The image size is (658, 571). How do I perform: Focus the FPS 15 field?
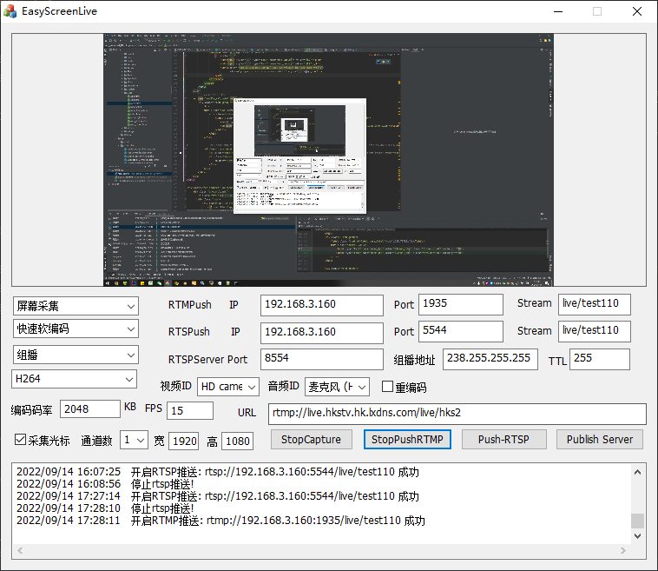pos(190,410)
